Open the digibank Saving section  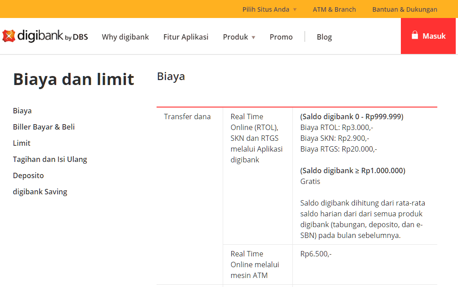(x=40, y=191)
